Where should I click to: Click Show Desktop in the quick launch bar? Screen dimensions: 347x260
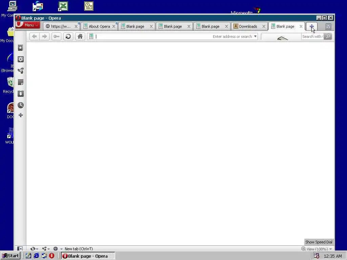[28, 256]
